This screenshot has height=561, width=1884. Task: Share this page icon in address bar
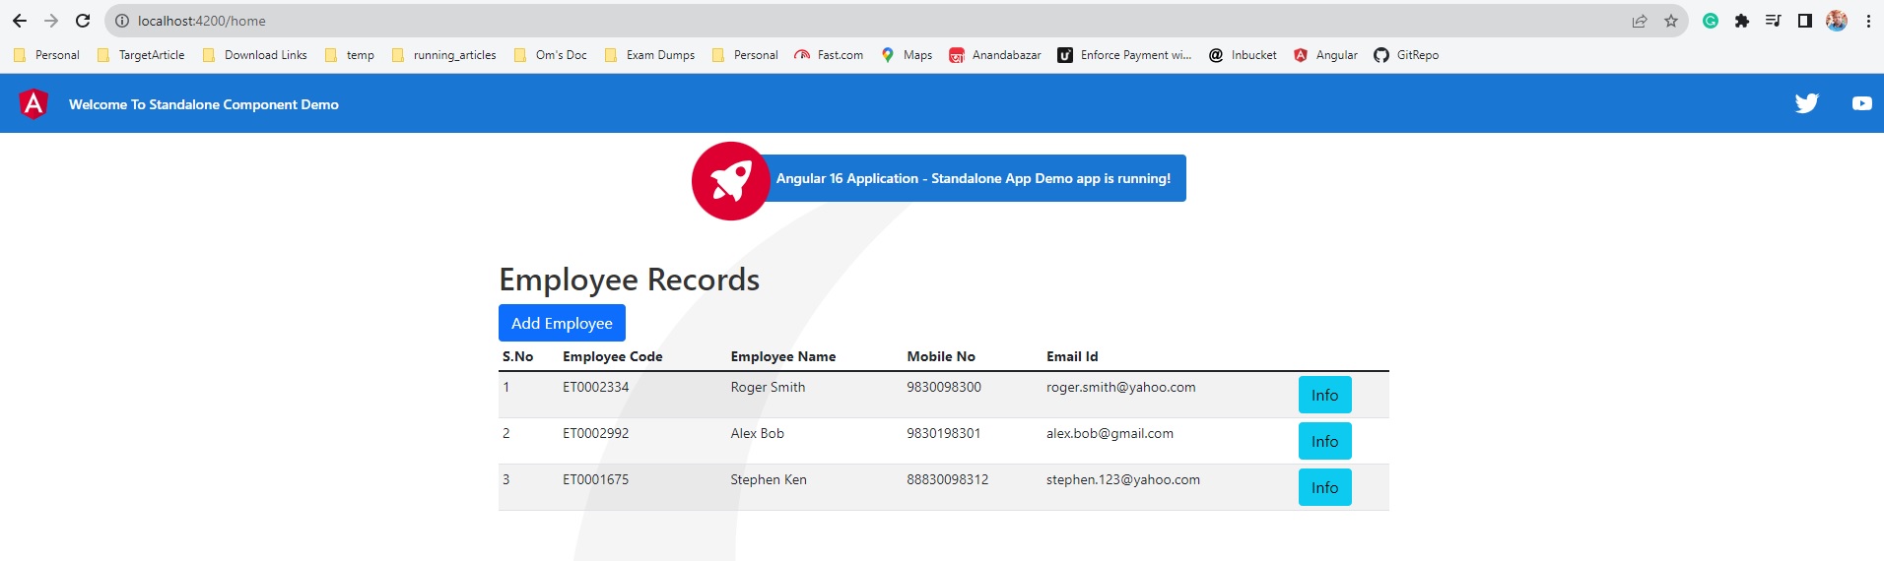pyautogui.click(x=1640, y=21)
